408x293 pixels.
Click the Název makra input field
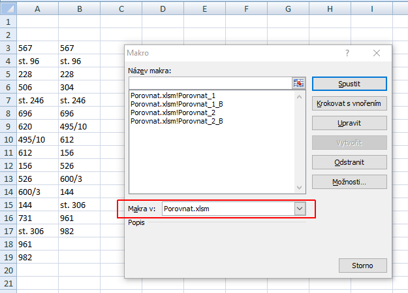pos(210,83)
